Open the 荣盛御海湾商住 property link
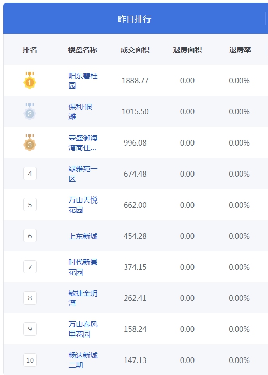Image resolution: width=268 pixels, height=375 pixels. pos(83,143)
